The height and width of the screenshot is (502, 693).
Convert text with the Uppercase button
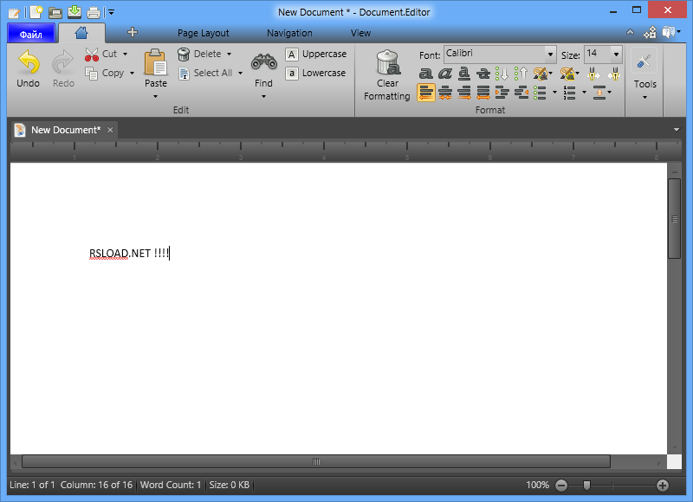coord(316,54)
